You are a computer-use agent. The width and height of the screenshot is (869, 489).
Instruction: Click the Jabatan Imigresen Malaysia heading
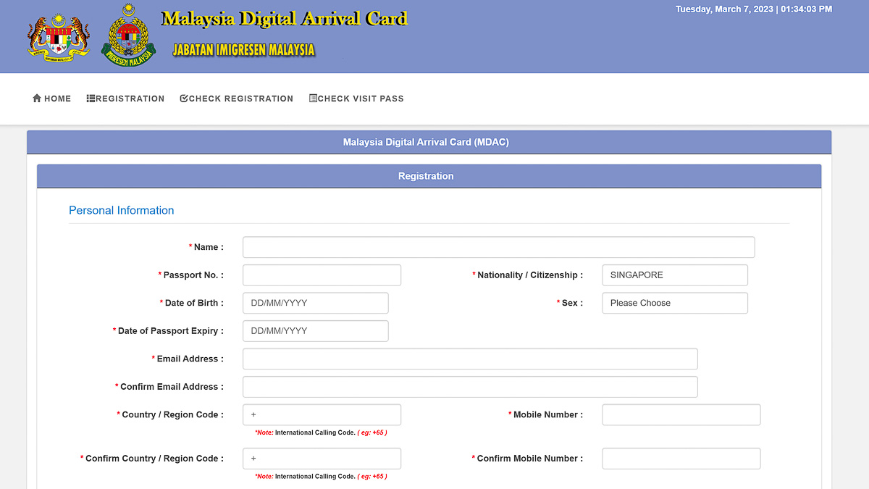[x=243, y=50]
